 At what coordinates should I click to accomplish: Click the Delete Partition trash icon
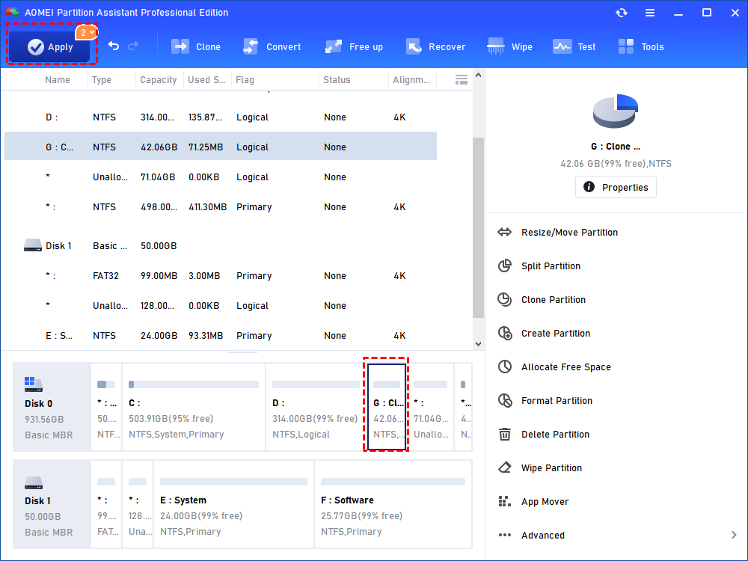click(505, 434)
